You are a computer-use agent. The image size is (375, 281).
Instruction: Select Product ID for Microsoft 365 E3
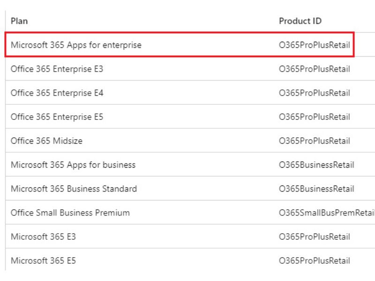point(314,237)
